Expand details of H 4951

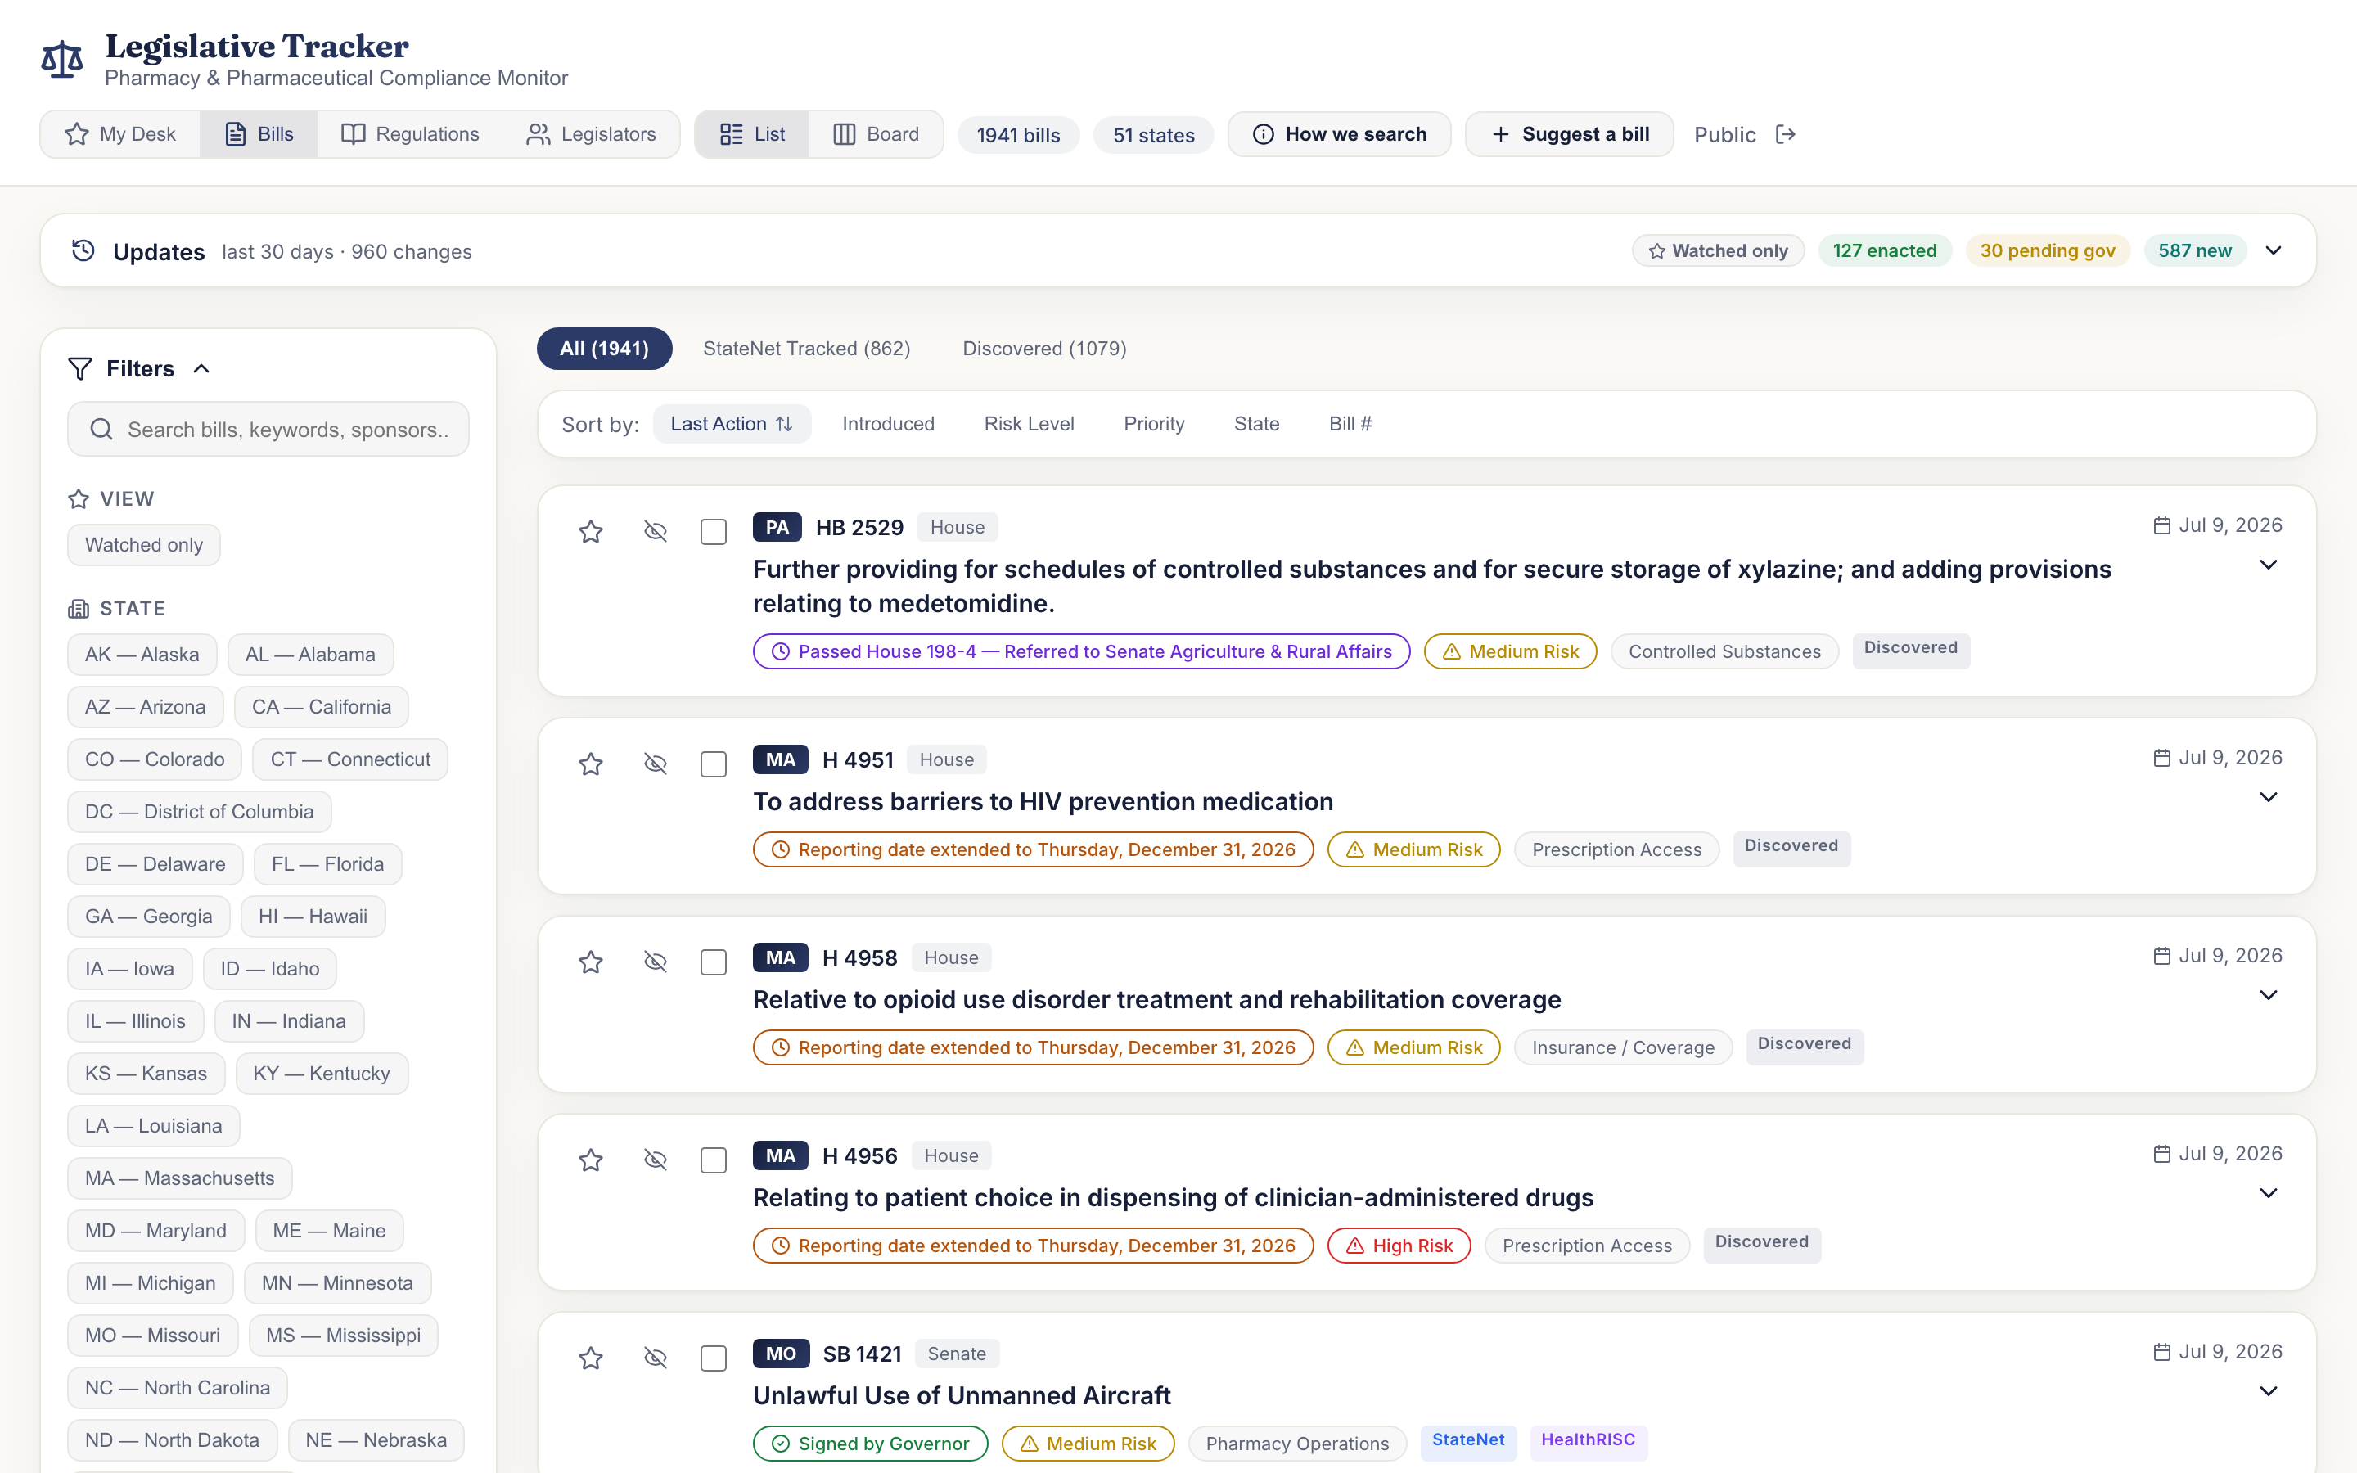2269,797
